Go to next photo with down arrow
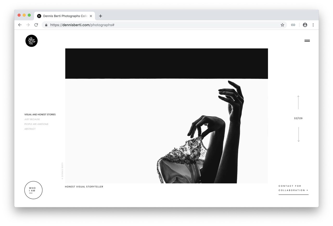 click(298, 134)
